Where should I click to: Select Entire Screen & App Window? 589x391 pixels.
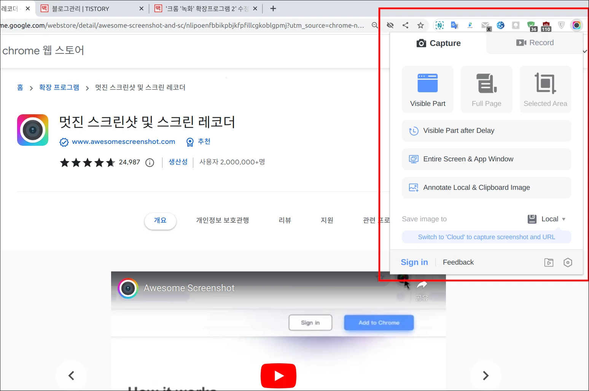[487, 159]
